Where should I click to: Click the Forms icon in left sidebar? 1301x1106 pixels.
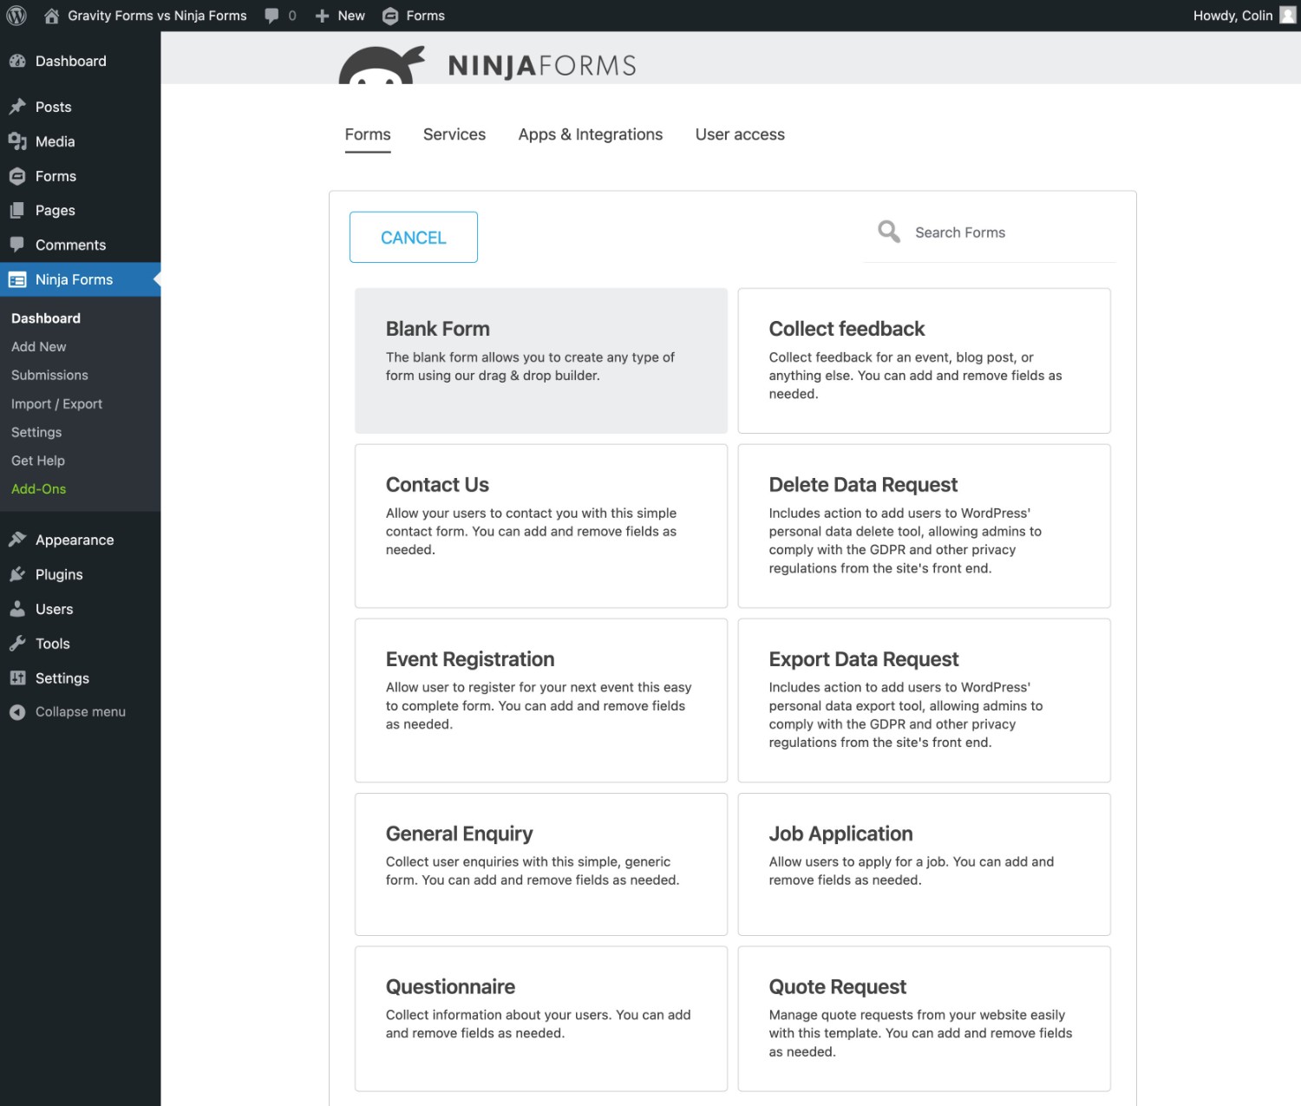coord(17,176)
